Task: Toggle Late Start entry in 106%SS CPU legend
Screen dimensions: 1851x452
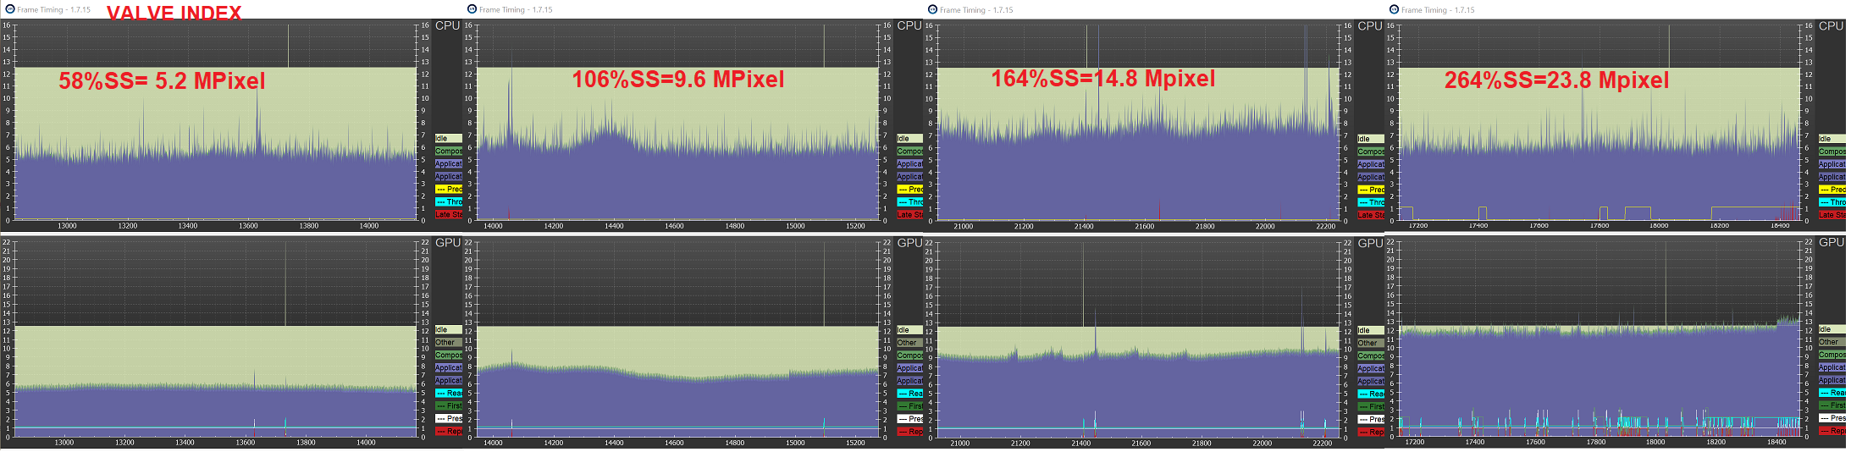Action: point(910,214)
